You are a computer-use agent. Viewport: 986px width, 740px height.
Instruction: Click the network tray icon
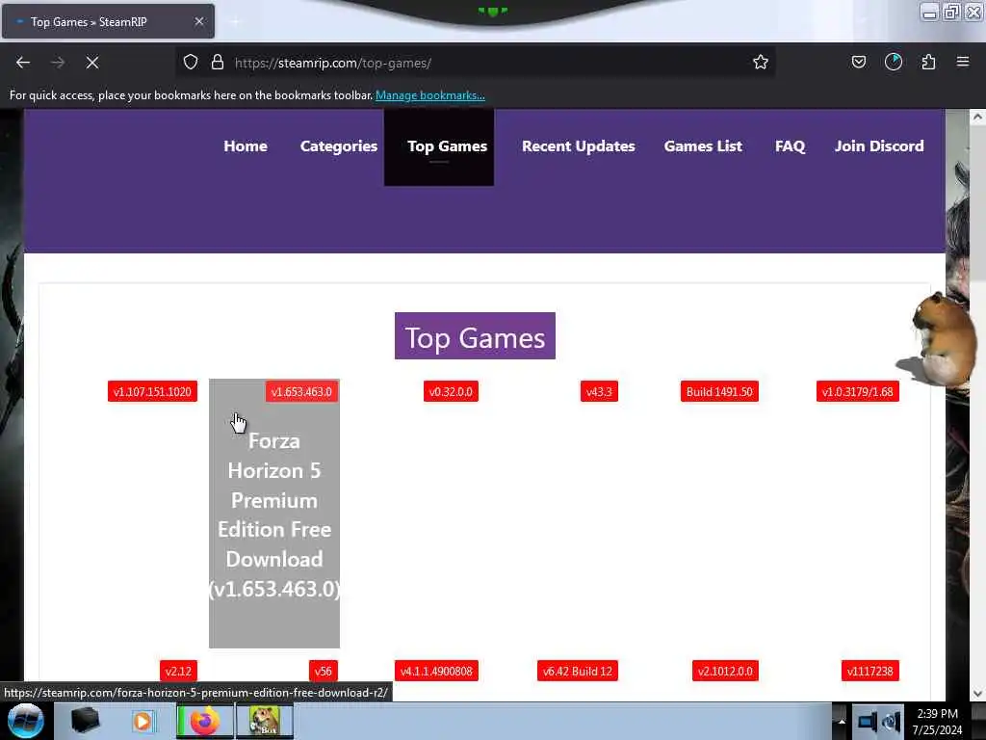pyautogui.click(x=867, y=721)
